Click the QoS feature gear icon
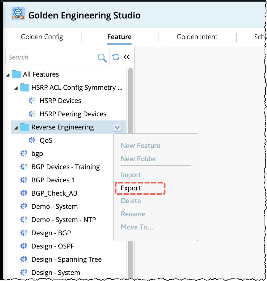Image resolution: width=267 pixels, height=281 pixels. tap(32, 140)
